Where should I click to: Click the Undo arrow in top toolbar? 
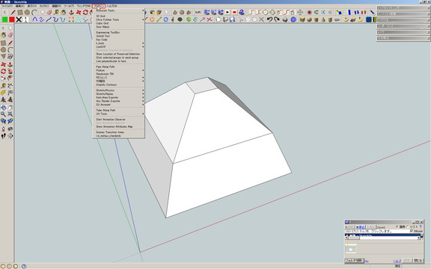coord(269,19)
